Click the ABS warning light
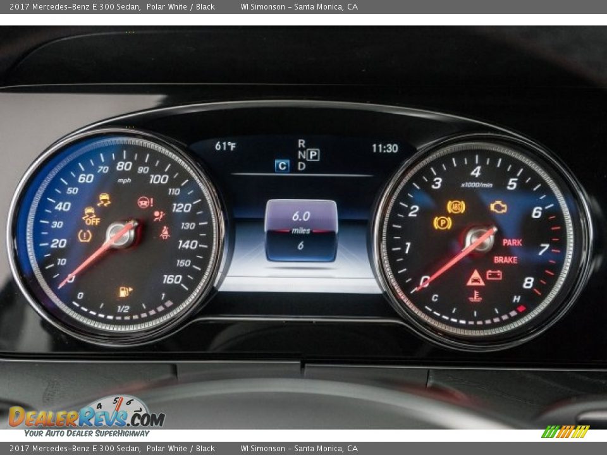The width and height of the screenshot is (607, 455). click(455, 207)
